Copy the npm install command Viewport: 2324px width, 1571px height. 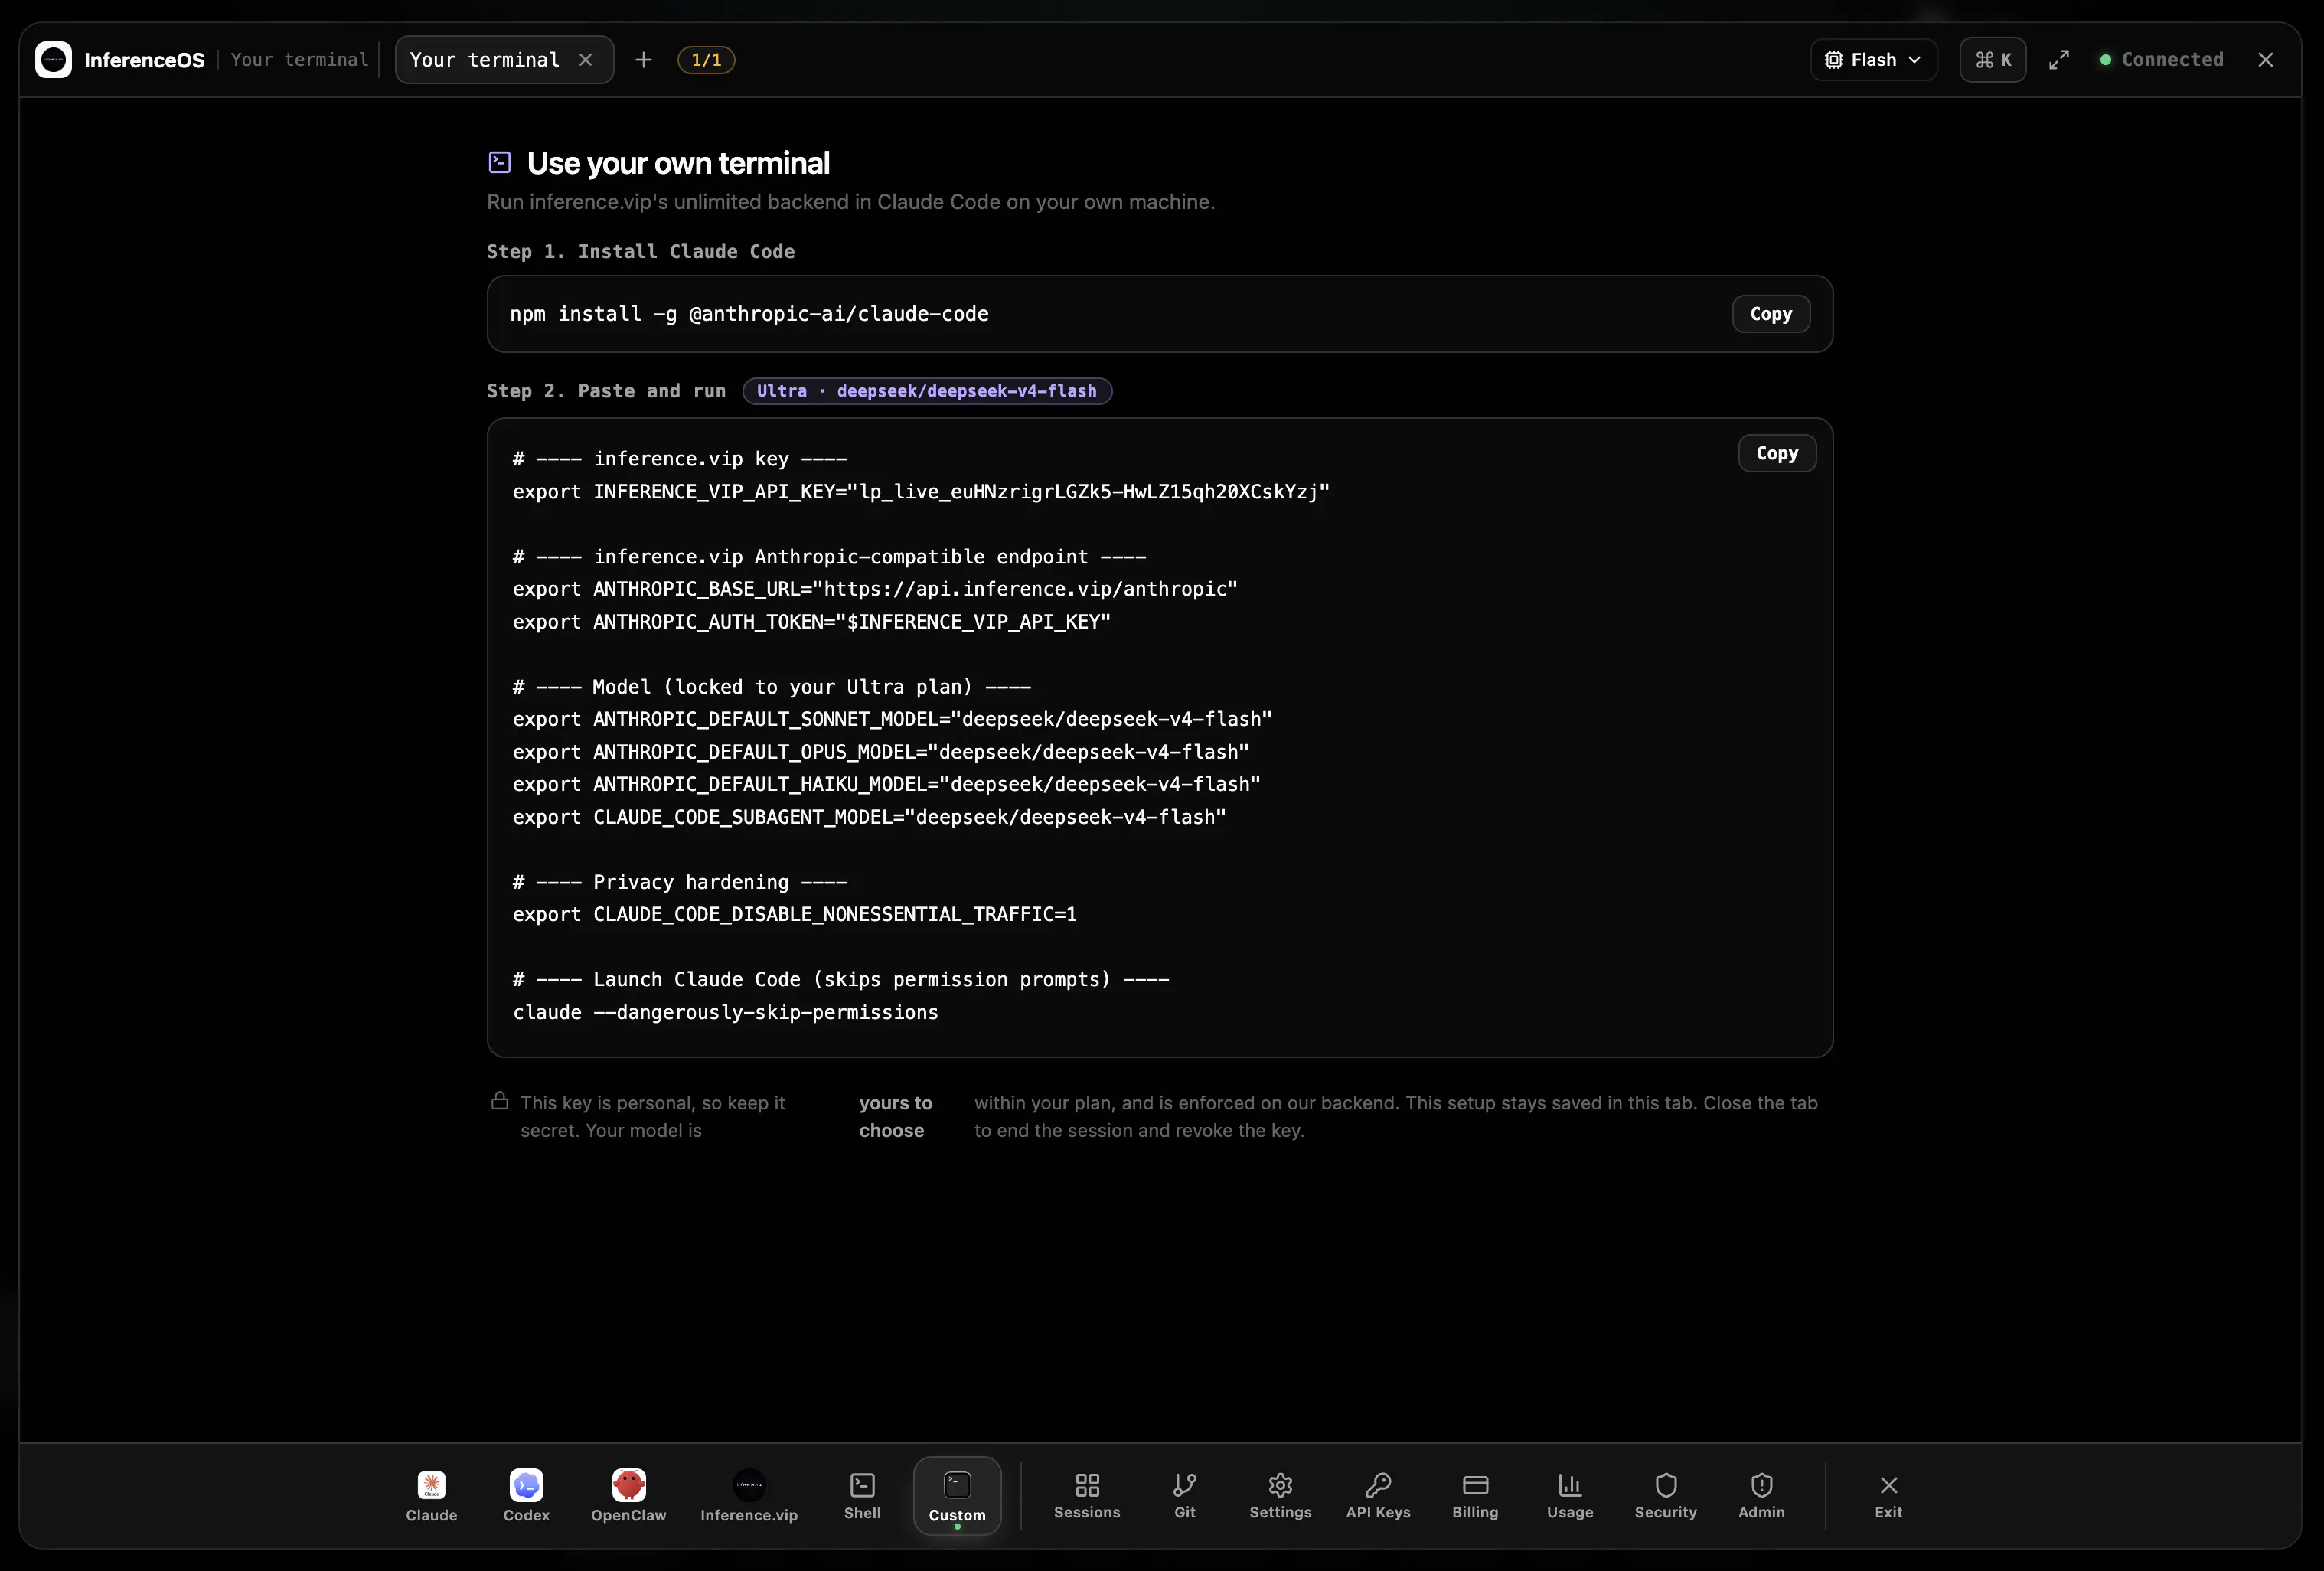pyautogui.click(x=1770, y=314)
